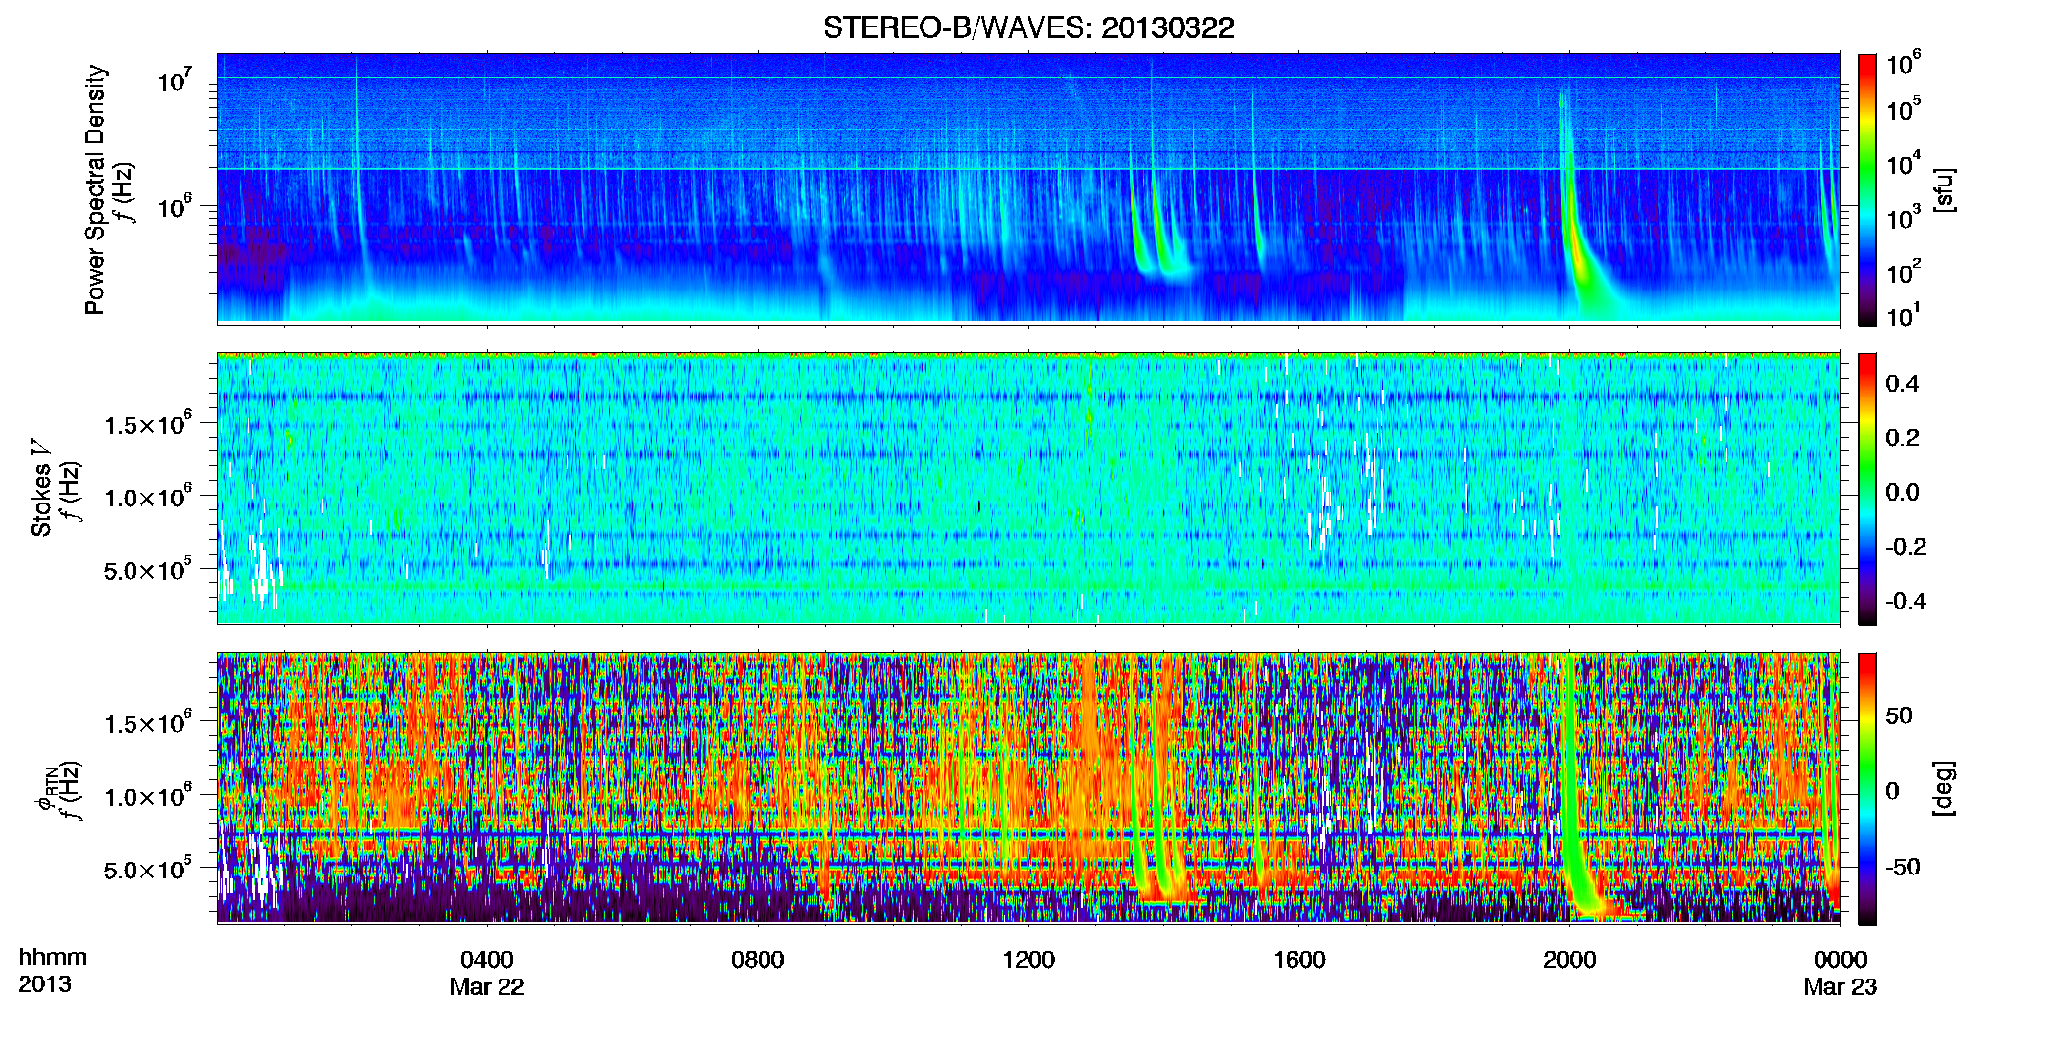Click the 1600 time tick label
This screenshot has height=1060, width=2057.
tap(1299, 959)
